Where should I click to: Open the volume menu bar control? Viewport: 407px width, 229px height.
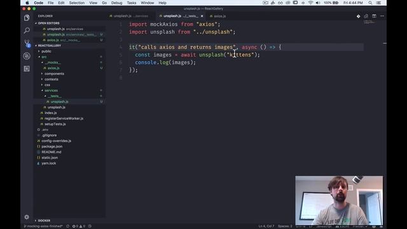point(318,3)
